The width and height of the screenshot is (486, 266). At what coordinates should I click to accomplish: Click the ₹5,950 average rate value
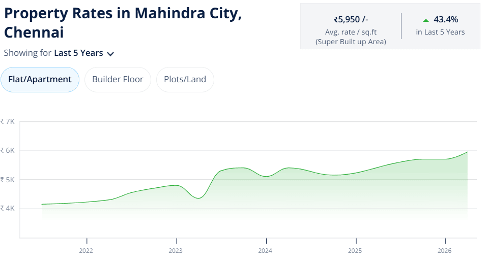[351, 19]
